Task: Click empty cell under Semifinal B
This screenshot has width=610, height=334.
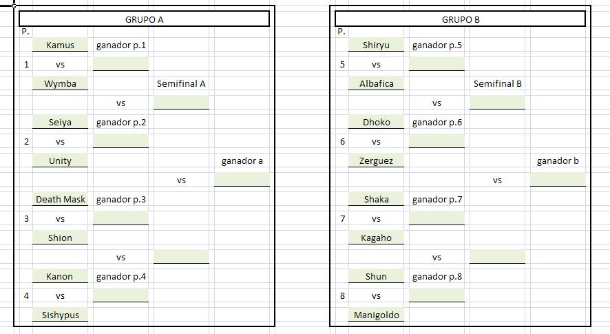Action: pos(497,103)
